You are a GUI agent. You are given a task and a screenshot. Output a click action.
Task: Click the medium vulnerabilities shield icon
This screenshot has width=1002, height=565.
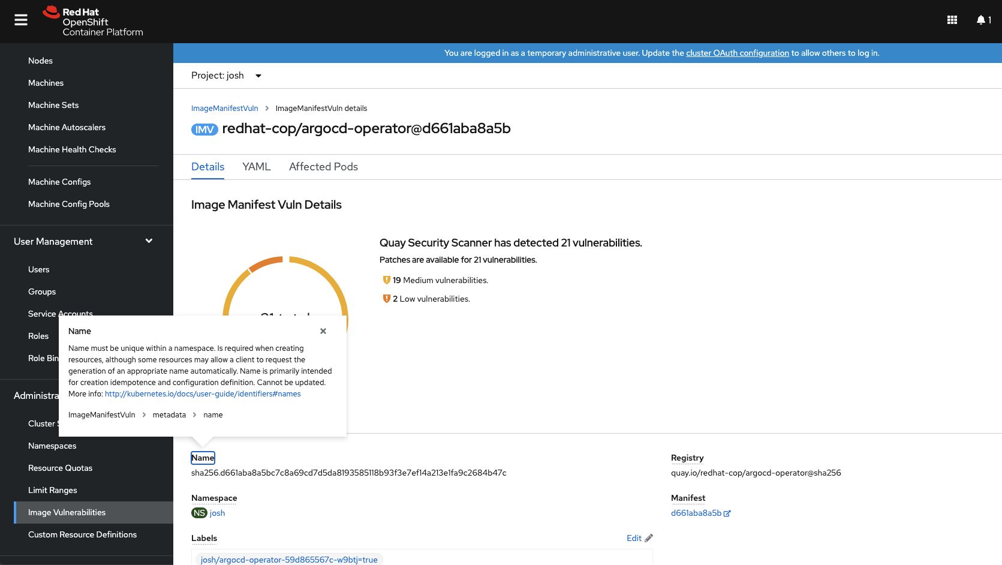pos(387,280)
